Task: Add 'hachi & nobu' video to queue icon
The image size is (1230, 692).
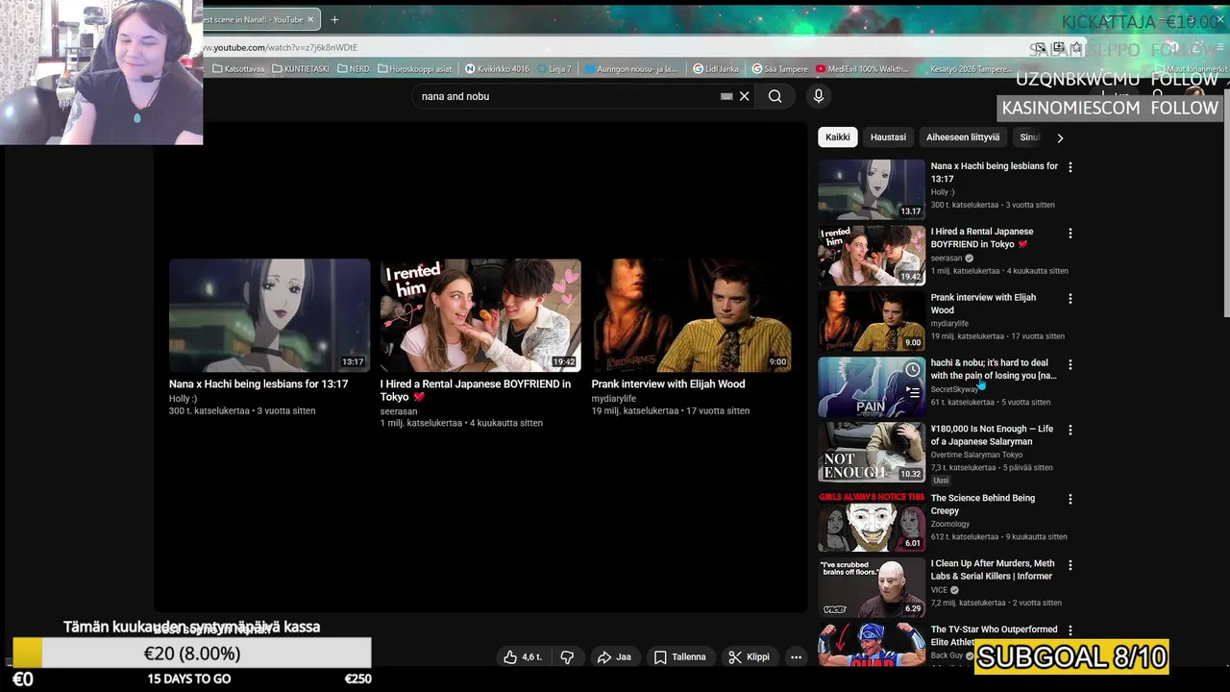Action: pyautogui.click(x=912, y=392)
